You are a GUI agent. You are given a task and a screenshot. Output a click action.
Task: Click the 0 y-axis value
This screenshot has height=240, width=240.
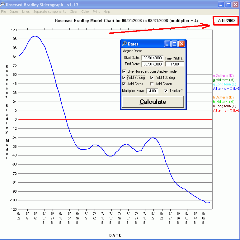tap(16, 120)
